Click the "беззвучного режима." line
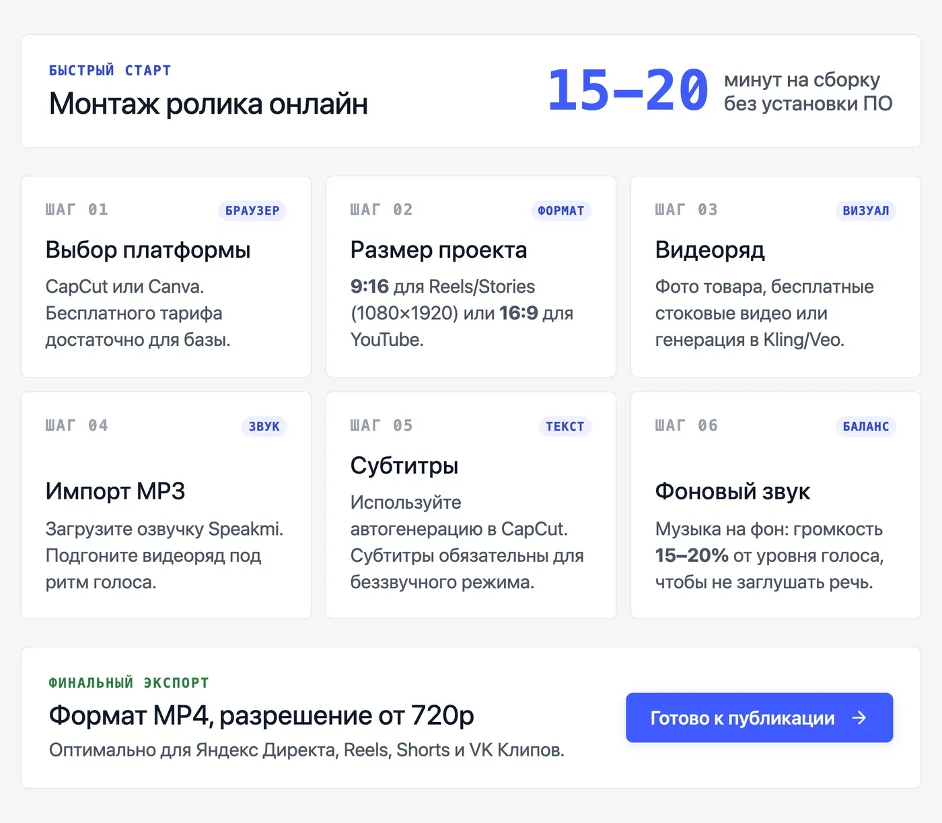This screenshot has width=942, height=823. pos(442,582)
